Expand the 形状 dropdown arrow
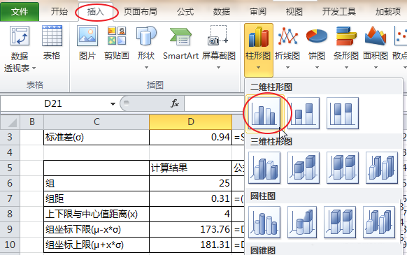Viewport: 407px width, 255px height. pyautogui.click(x=146, y=68)
